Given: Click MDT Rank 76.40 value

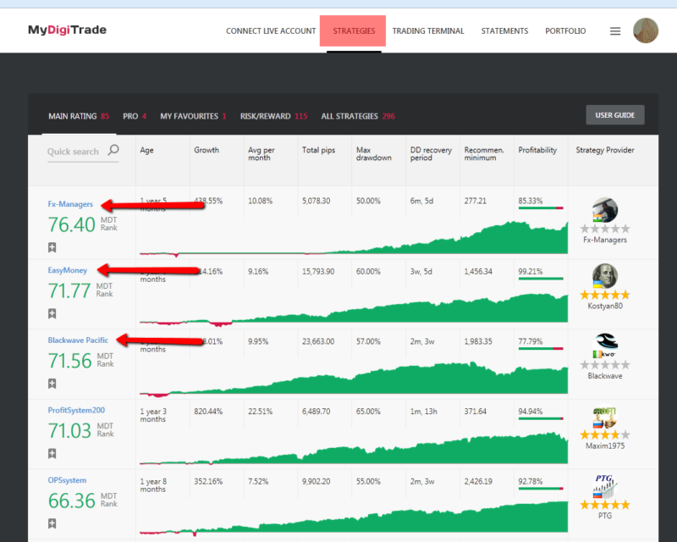Looking at the screenshot, I should [x=71, y=224].
